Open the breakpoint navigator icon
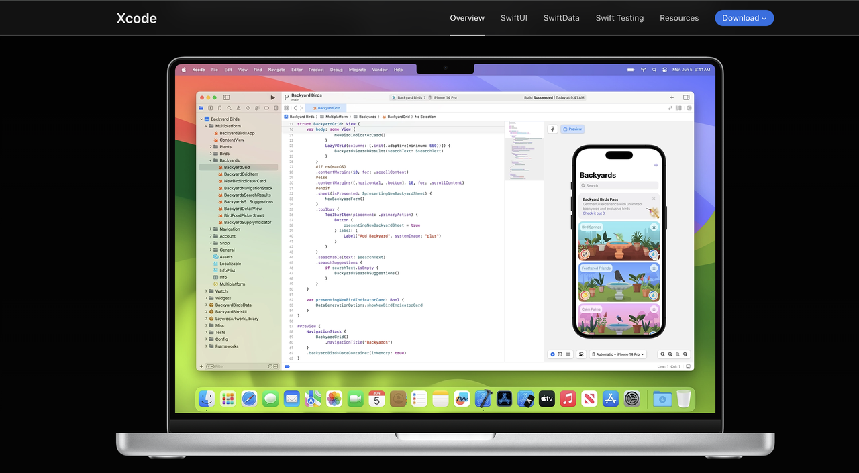 click(265, 107)
